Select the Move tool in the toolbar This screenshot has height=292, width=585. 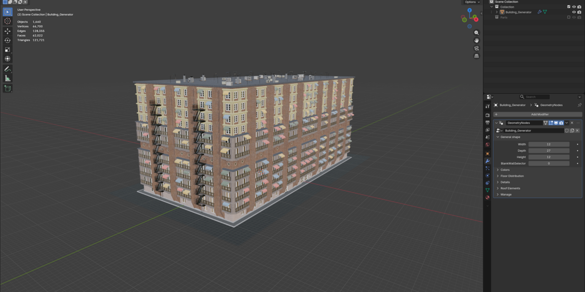(7, 31)
